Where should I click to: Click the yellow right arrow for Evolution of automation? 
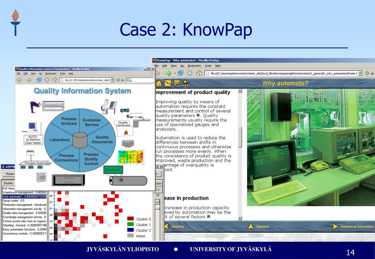click(x=335, y=226)
